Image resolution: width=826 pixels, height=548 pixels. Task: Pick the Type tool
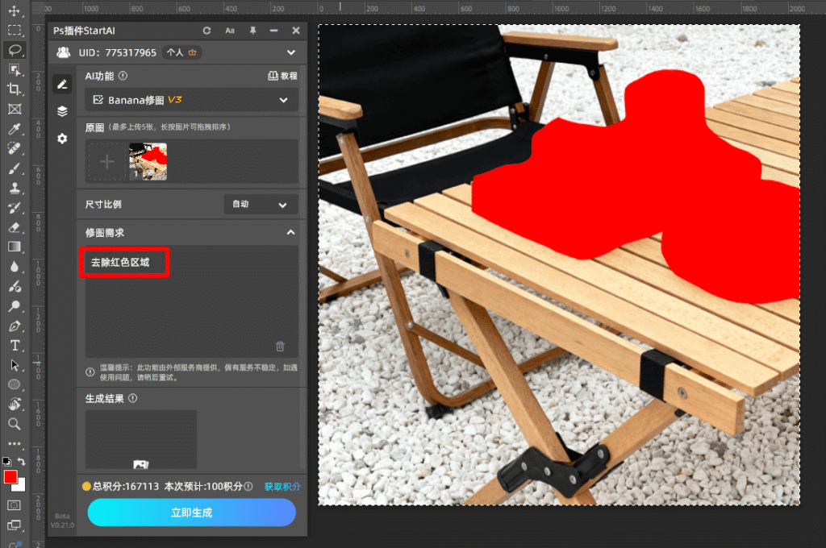point(15,346)
